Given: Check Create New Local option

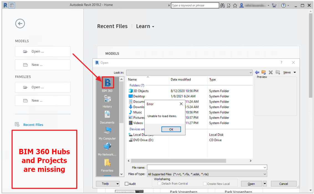Looking at the screenshot, I should pos(205,183).
